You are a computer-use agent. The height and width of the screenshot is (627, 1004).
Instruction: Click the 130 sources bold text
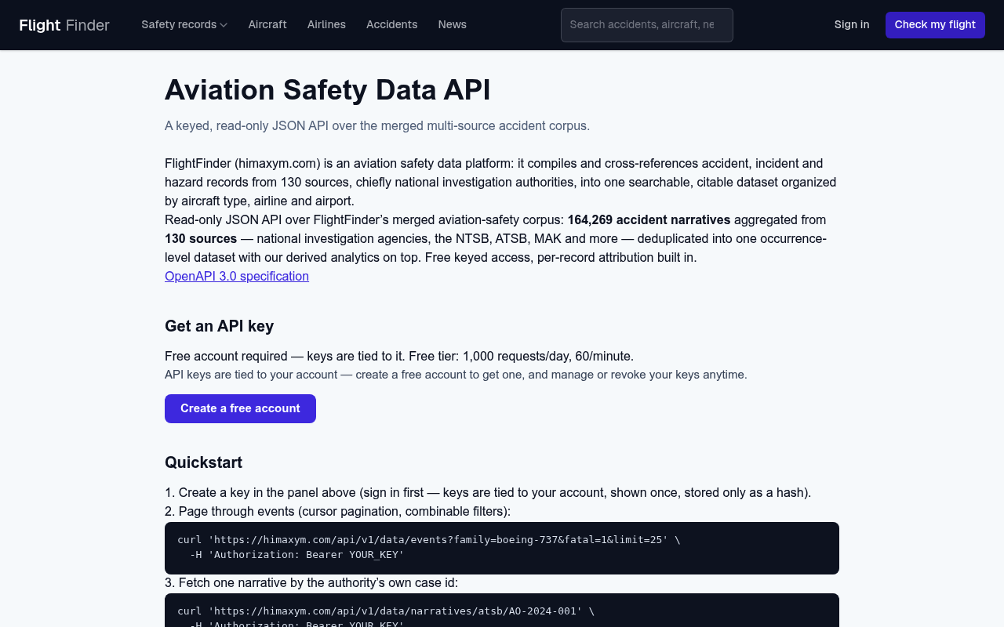(201, 238)
